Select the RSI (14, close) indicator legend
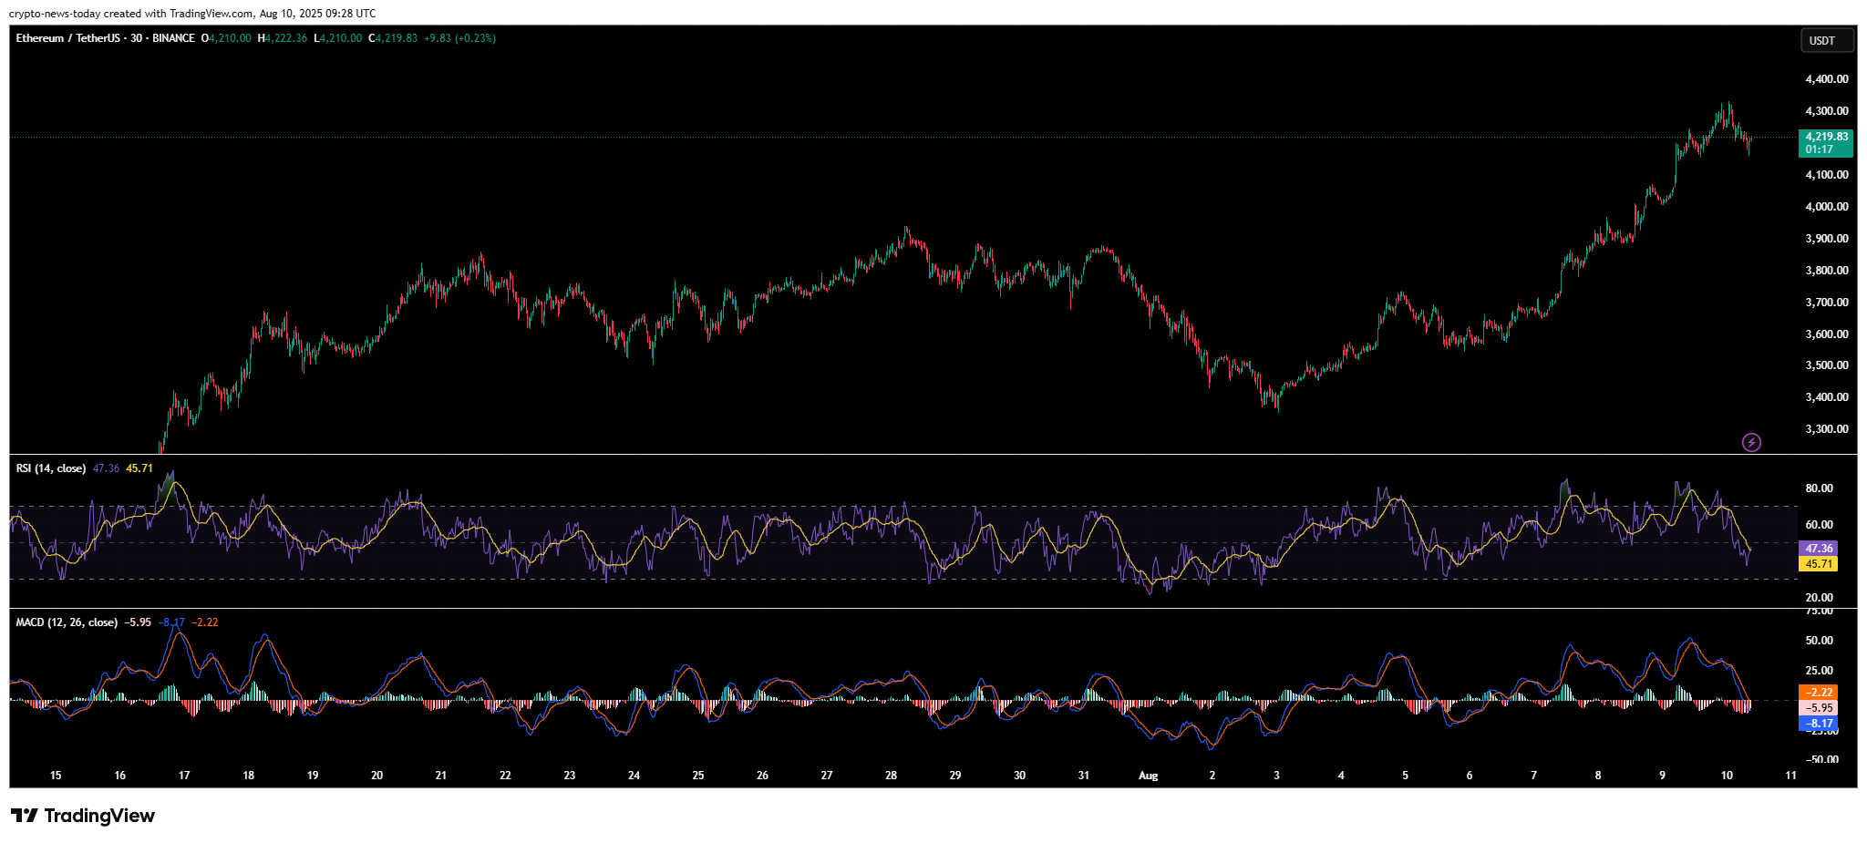 point(51,468)
